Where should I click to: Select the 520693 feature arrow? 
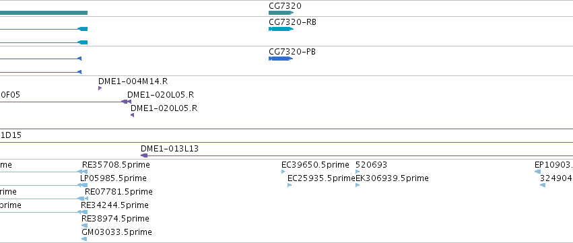[x=358, y=172]
